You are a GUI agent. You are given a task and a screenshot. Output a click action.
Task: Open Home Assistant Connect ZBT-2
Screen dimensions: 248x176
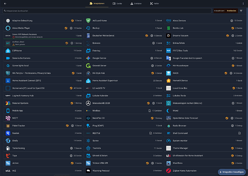click(43, 81)
